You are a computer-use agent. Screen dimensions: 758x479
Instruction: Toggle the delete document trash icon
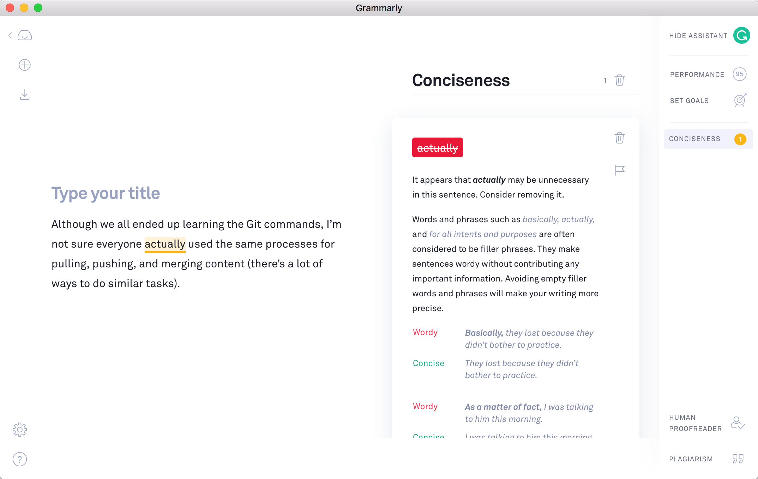[619, 80]
